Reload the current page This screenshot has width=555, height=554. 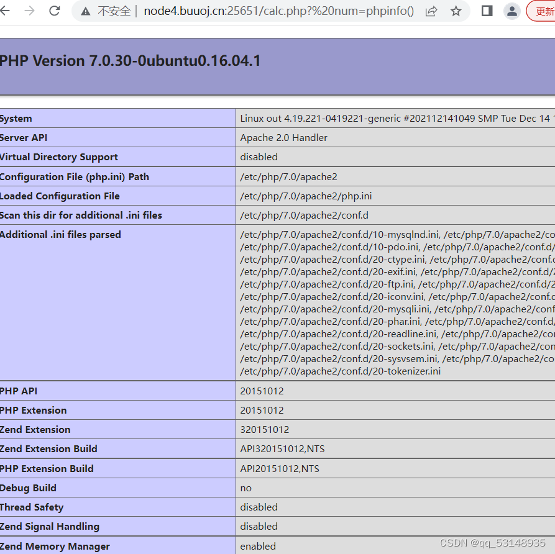pyautogui.click(x=55, y=11)
